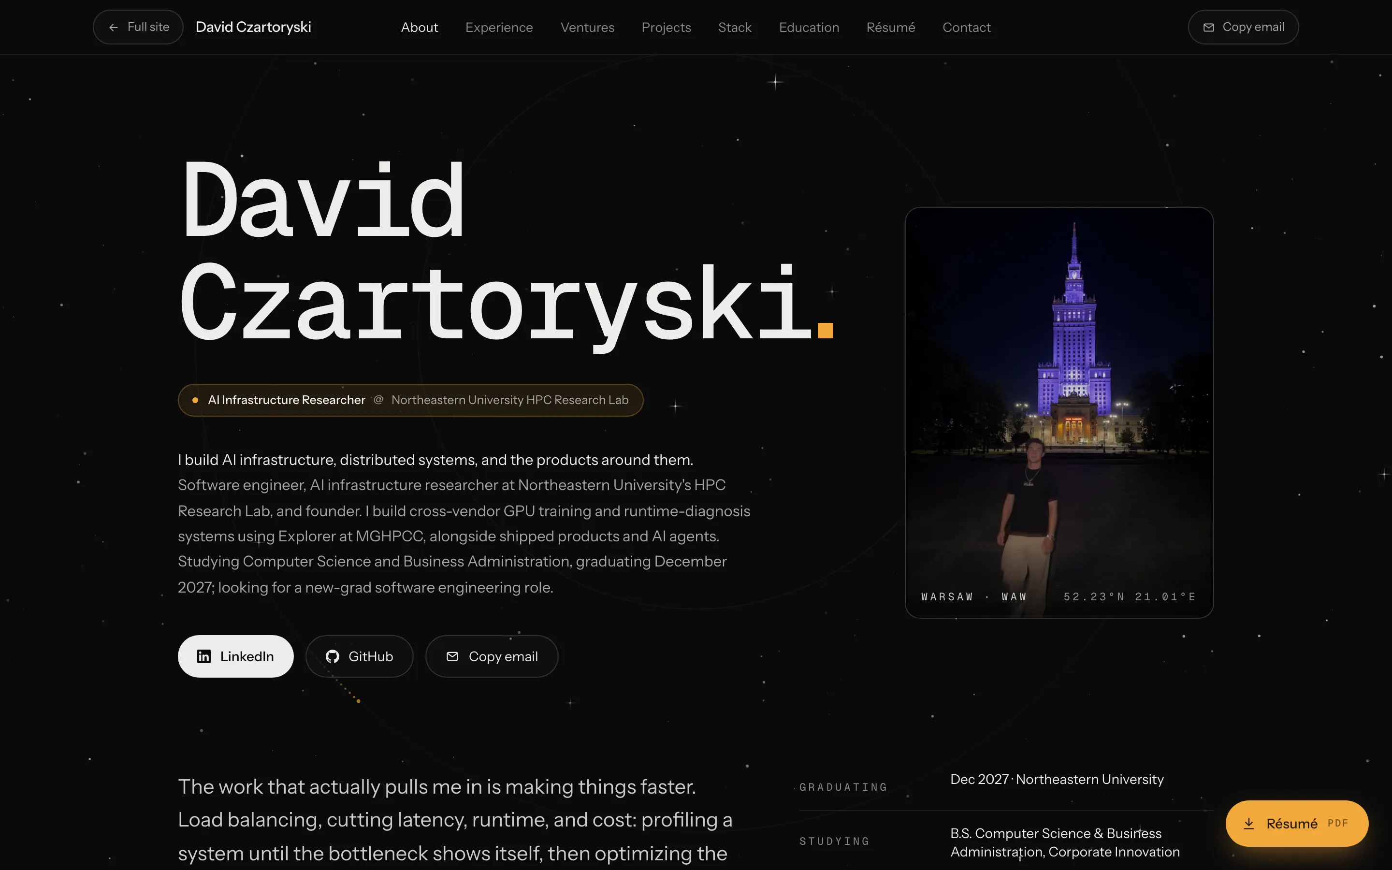This screenshot has height=870, width=1392.
Task: Click the AI Infrastructure Researcher badge
Action: (410, 400)
